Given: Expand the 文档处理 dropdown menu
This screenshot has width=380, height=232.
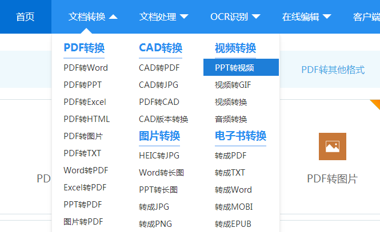Looking at the screenshot, I should (163, 17).
